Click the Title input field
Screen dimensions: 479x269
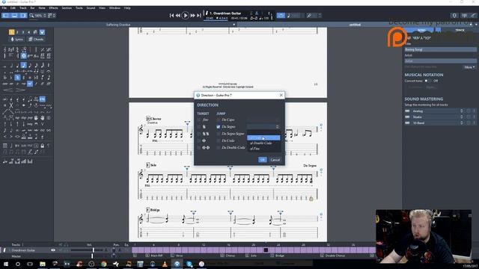440,49
